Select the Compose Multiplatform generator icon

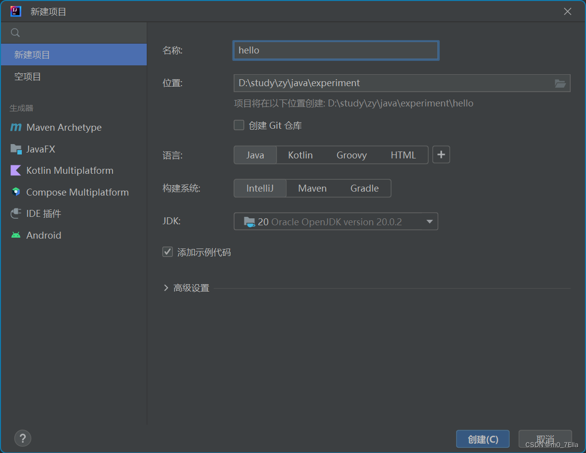(x=15, y=192)
